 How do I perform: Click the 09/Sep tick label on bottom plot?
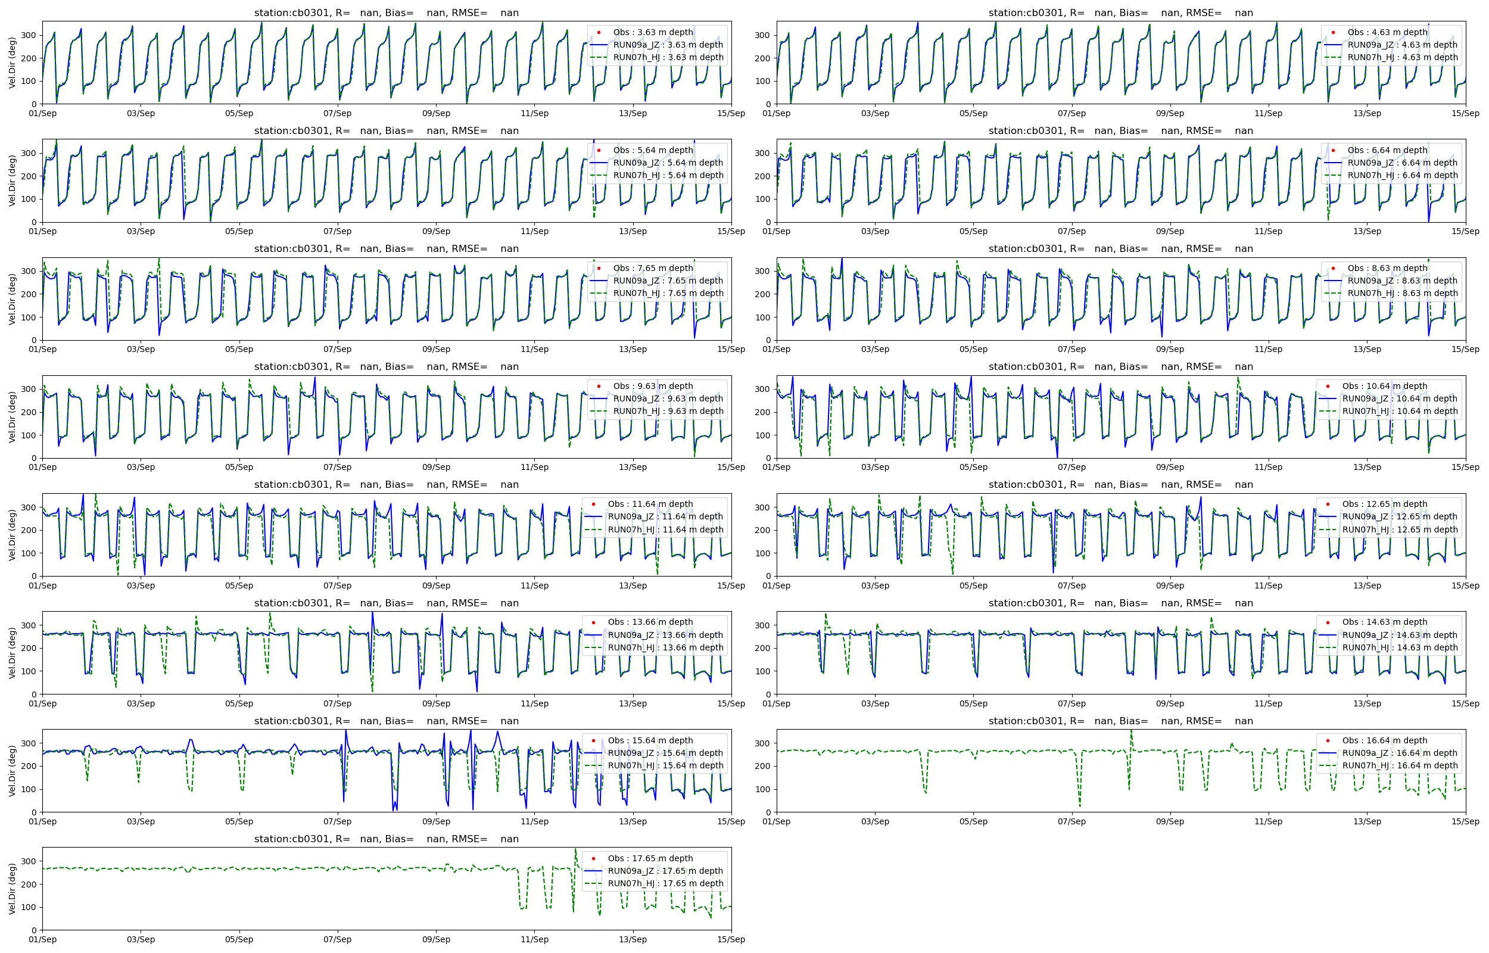click(x=435, y=939)
